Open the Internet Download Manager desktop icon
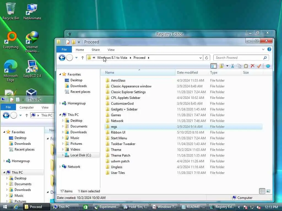282x211 pixels. 32,42
